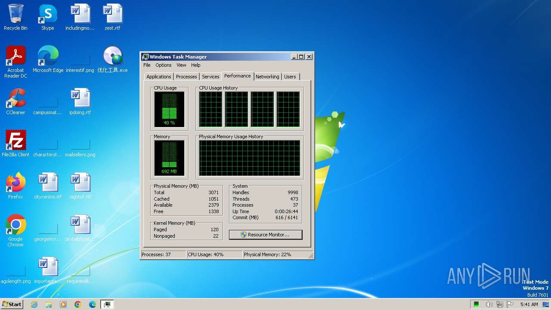This screenshot has width=551, height=310.
Task: Minimize the Windows Task Manager window
Action: (294, 57)
